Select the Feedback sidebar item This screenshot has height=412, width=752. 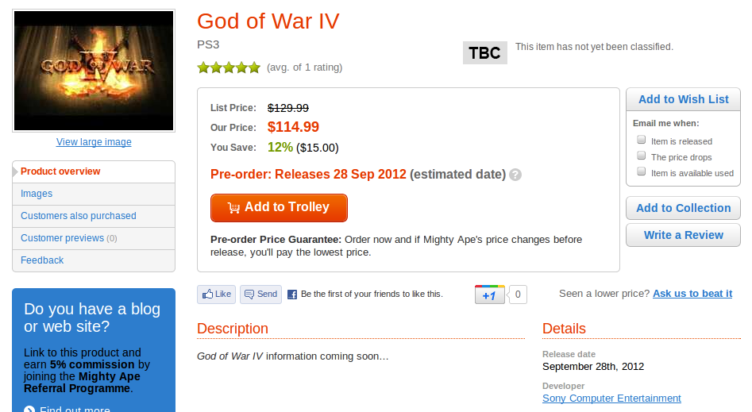(42, 260)
